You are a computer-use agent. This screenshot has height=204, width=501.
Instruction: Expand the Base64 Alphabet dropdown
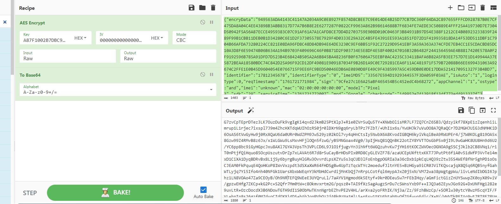pyautogui.click(x=118, y=90)
